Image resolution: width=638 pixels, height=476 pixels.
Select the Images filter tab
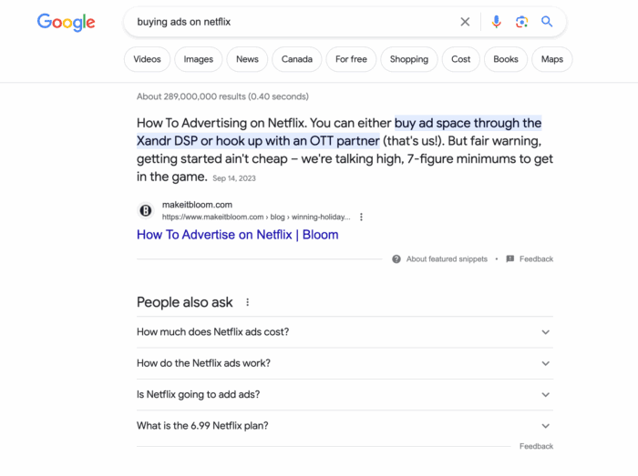pos(199,59)
